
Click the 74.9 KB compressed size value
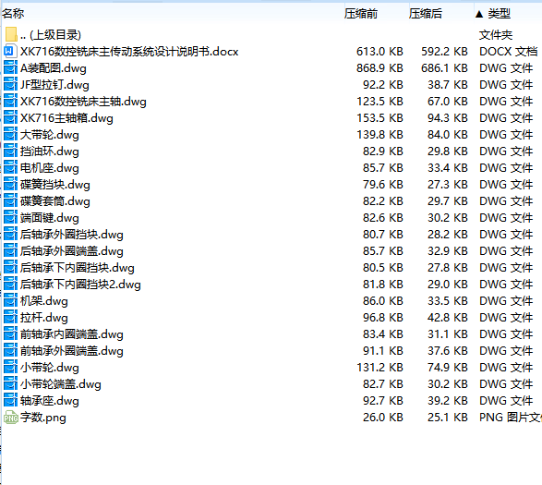point(447,367)
